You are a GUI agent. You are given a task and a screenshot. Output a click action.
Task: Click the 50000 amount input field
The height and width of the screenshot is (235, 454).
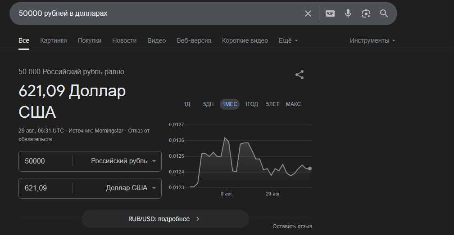click(45, 161)
